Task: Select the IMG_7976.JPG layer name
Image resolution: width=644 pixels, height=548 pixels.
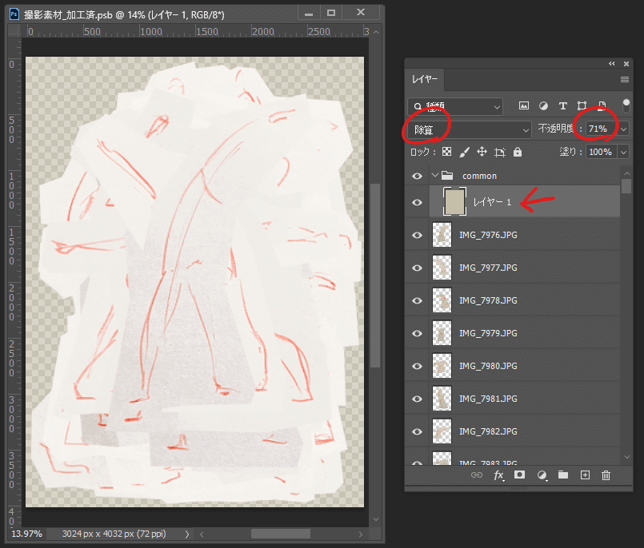Action: pyautogui.click(x=488, y=235)
